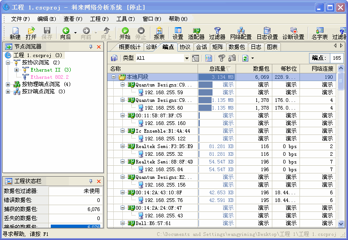The height and width of the screenshot is (240, 348).
Task: Pin the 节点浏览器 panel
Action: (91, 47)
